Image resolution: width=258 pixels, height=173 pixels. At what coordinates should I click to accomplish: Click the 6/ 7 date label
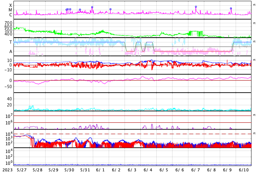[x=196, y=170]
